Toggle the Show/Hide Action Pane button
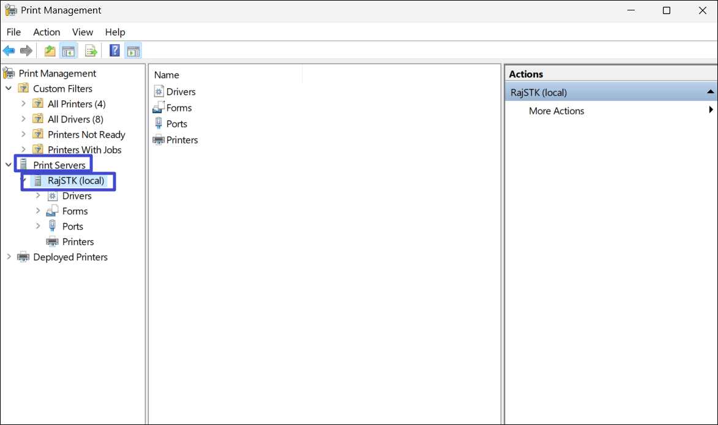The image size is (718, 425). [133, 51]
